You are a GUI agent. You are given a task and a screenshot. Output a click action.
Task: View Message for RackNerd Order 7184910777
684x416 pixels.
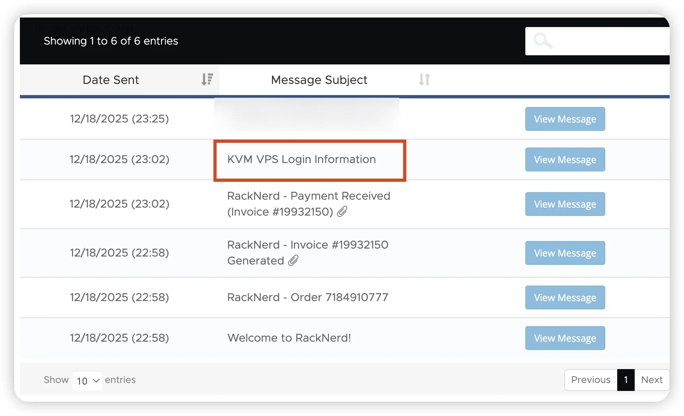[x=565, y=297]
